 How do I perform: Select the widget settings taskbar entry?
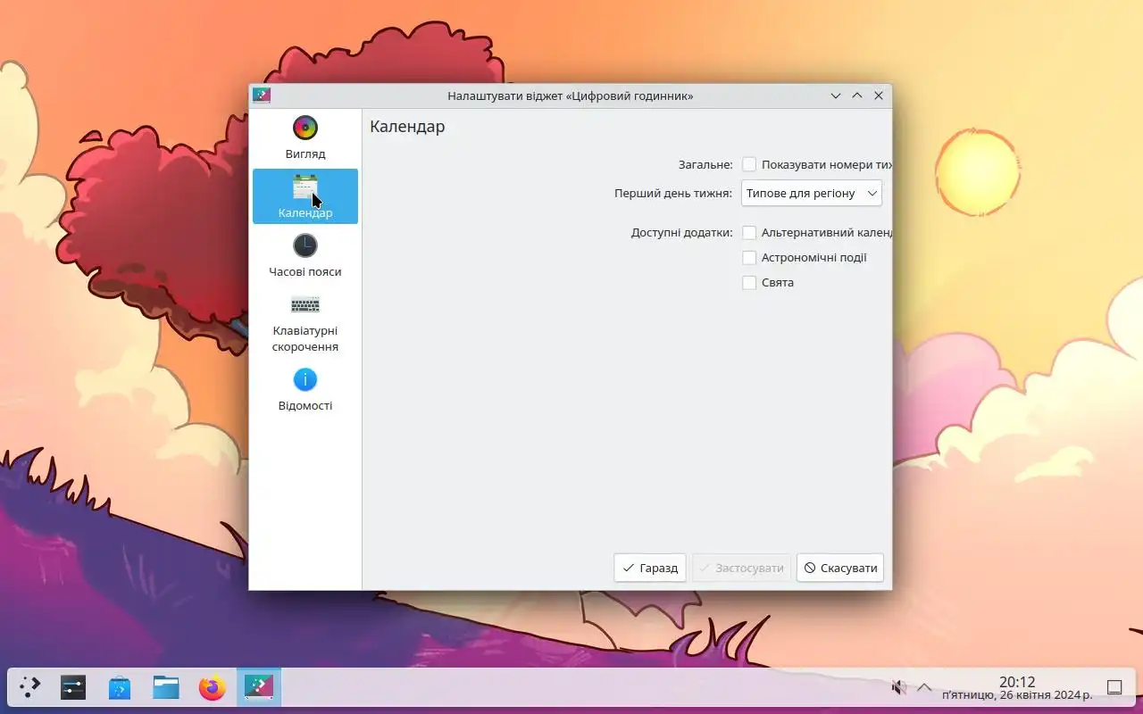pos(259,687)
